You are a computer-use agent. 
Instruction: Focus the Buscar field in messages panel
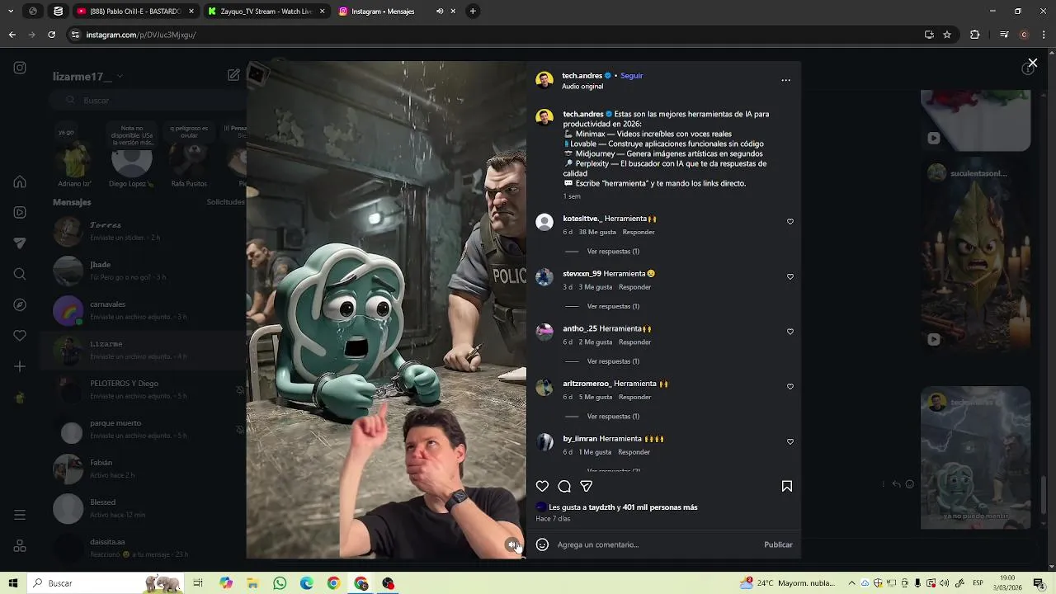(148, 100)
